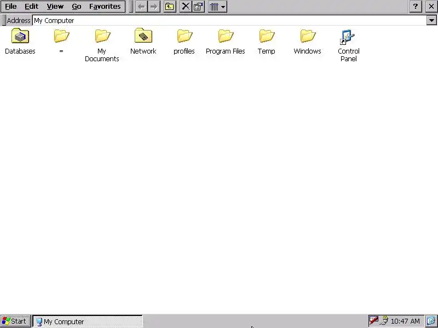This screenshot has width=438, height=328.
Task: Open the Edit menu
Action: coord(31,7)
